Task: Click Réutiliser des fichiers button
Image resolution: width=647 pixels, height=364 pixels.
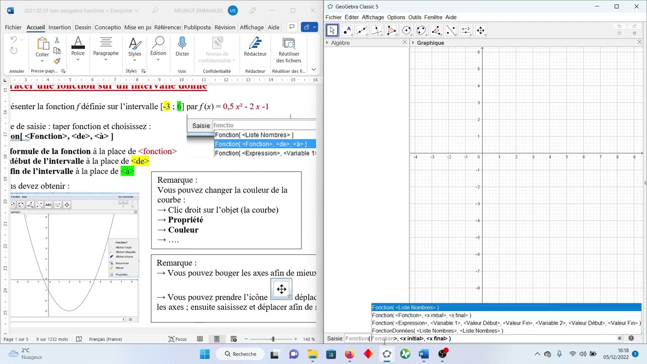Action: 289,50
